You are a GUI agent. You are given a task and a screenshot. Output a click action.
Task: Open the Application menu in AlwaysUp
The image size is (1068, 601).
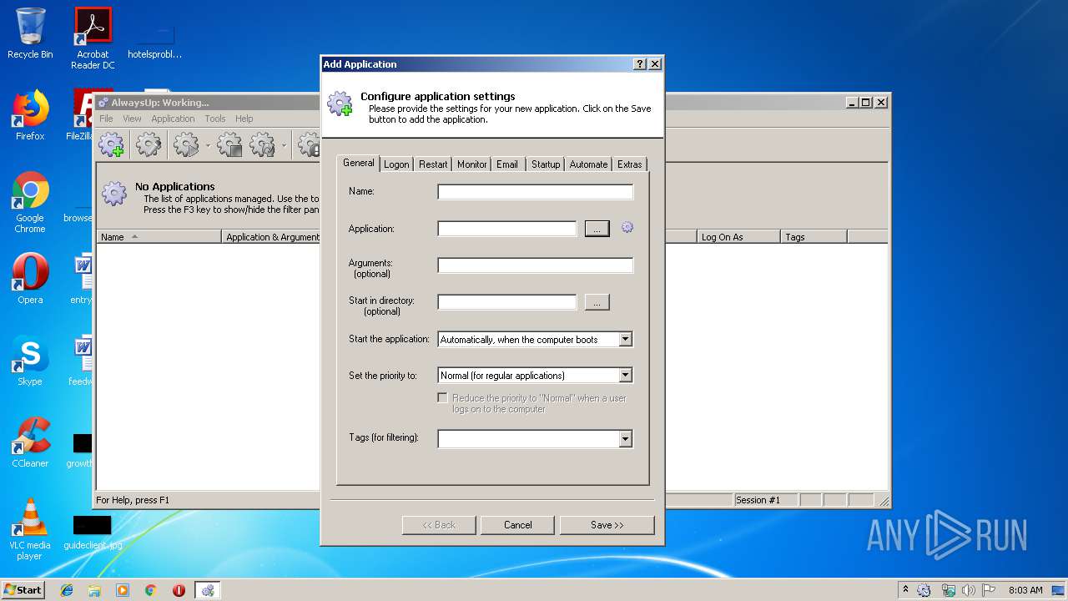pyautogui.click(x=173, y=119)
